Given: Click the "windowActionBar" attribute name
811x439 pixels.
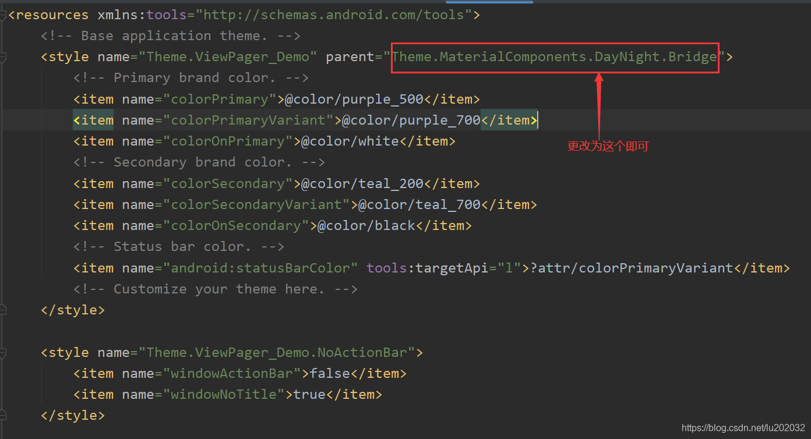Looking at the screenshot, I should coord(232,374).
